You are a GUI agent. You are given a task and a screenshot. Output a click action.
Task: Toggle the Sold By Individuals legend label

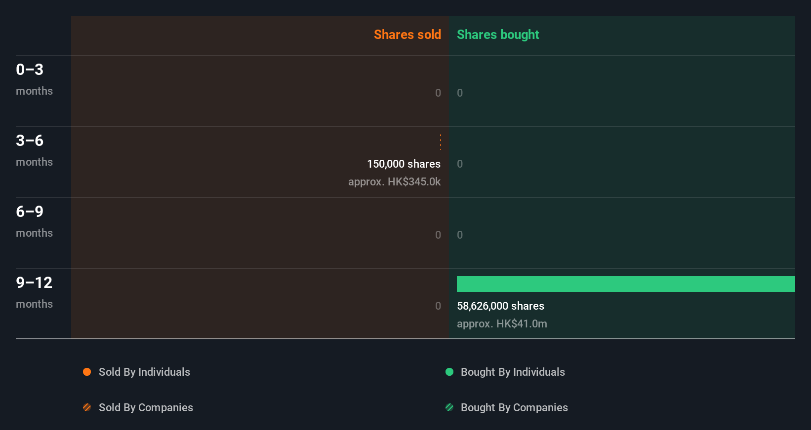point(144,372)
